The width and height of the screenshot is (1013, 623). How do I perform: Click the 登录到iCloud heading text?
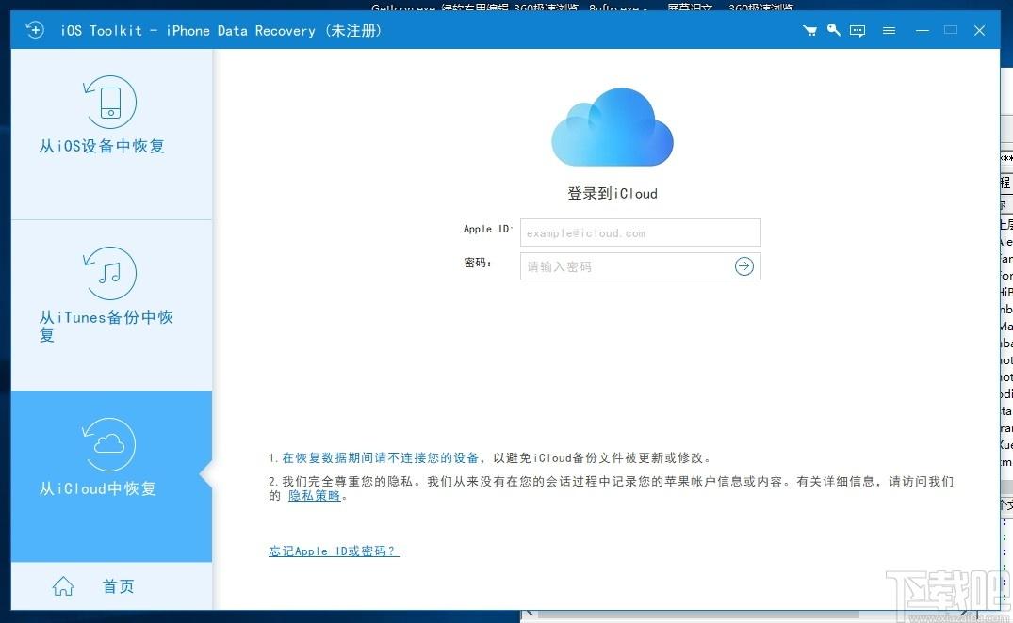613,194
